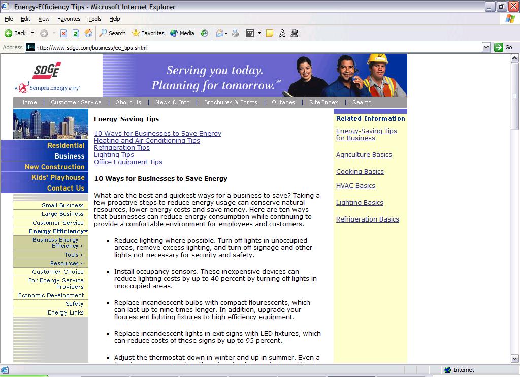The image size is (520, 377).
Task: Open the Mail button dropdown arrow
Action: pyautogui.click(x=226, y=33)
